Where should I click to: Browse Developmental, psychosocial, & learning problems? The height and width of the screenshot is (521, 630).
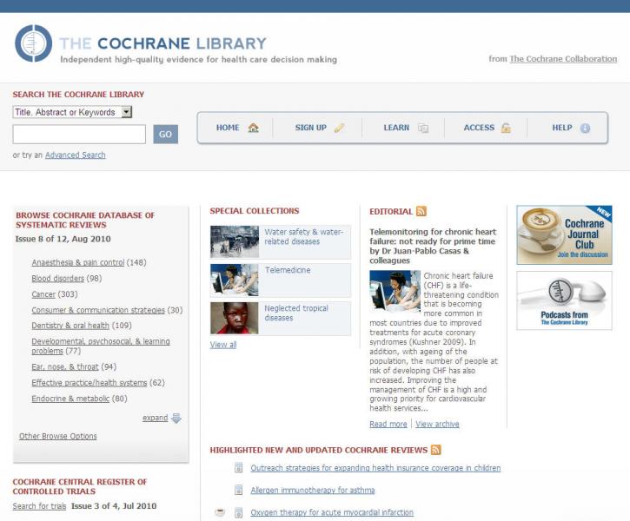[x=101, y=346]
